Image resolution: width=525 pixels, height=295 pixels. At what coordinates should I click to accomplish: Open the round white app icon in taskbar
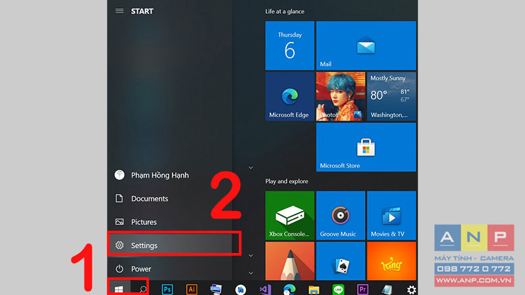(240, 290)
